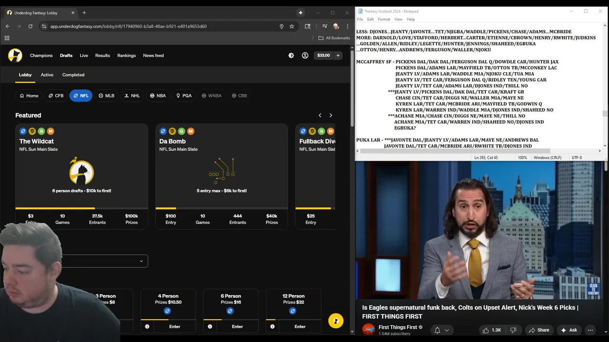Open the Drafts menu item
This screenshot has height=342, width=609.
point(66,56)
